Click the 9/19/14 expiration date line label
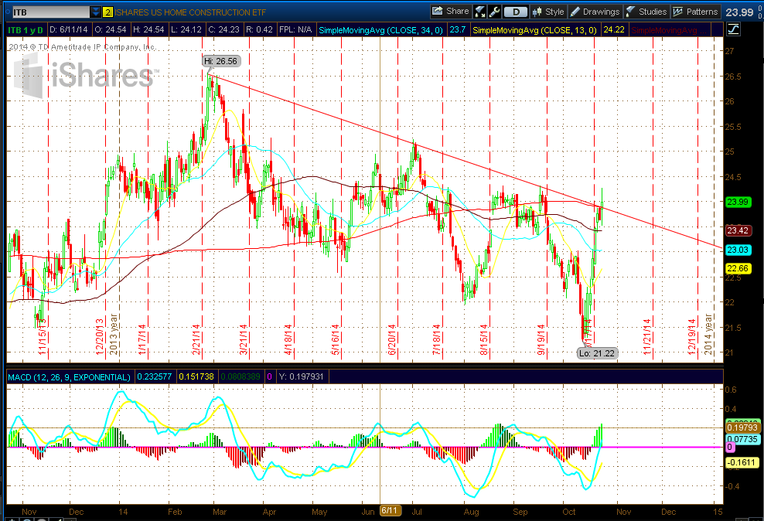This screenshot has height=521, width=764. point(541,340)
